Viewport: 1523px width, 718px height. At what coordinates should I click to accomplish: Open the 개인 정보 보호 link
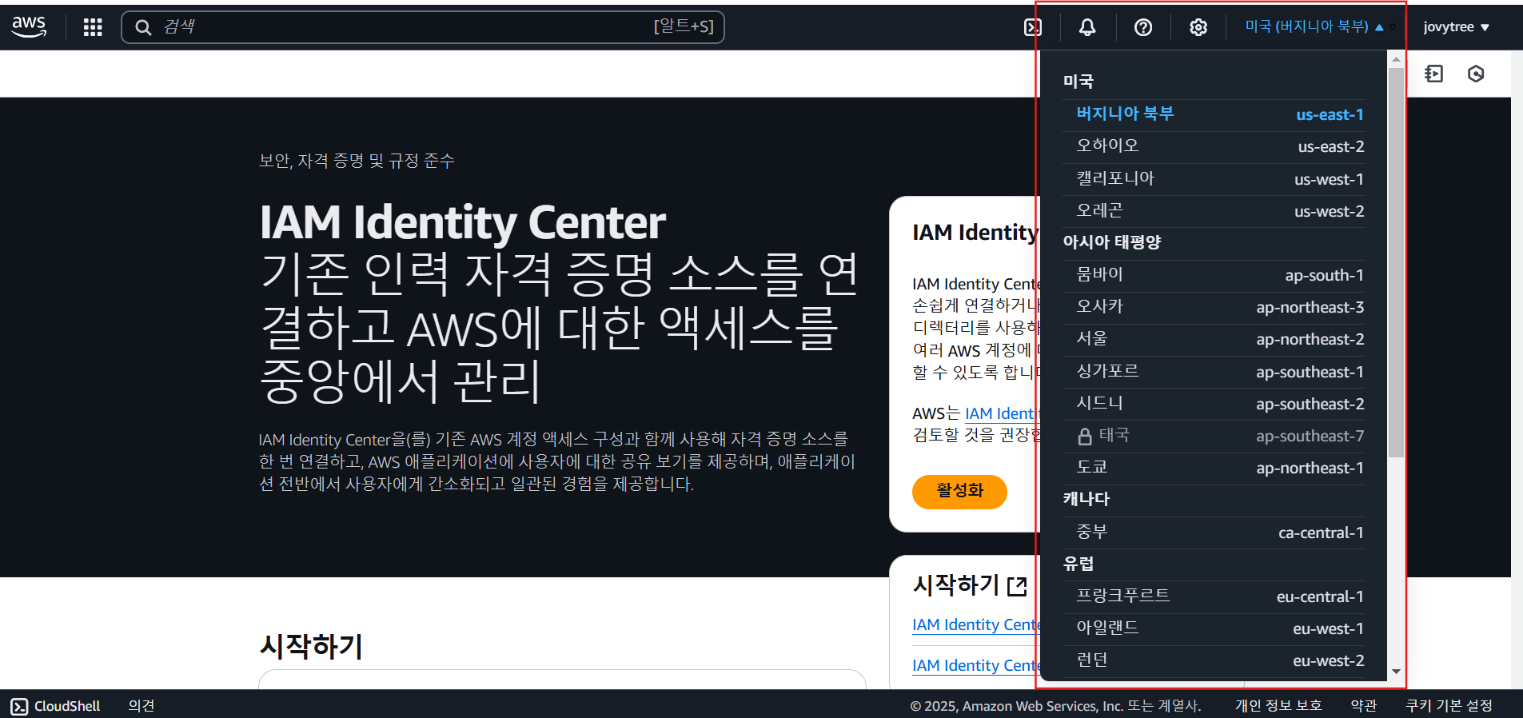click(x=1278, y=706)
